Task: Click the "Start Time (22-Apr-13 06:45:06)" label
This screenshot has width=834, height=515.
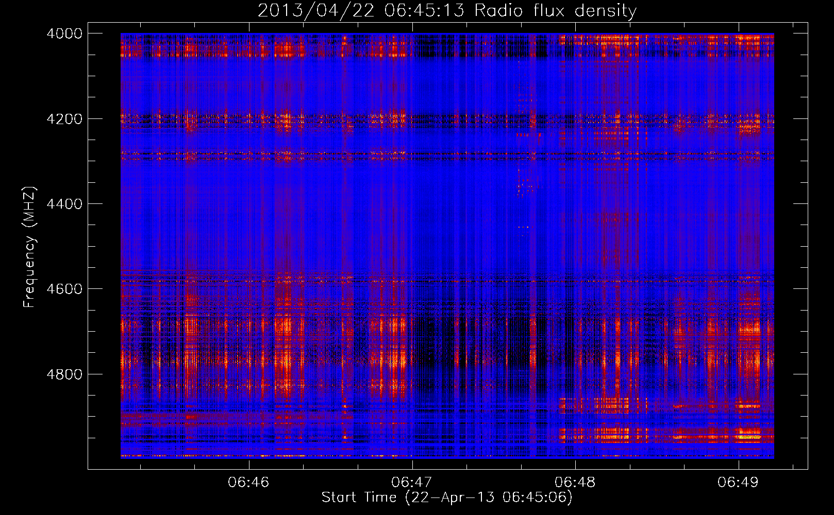Action: click(447, 497)
